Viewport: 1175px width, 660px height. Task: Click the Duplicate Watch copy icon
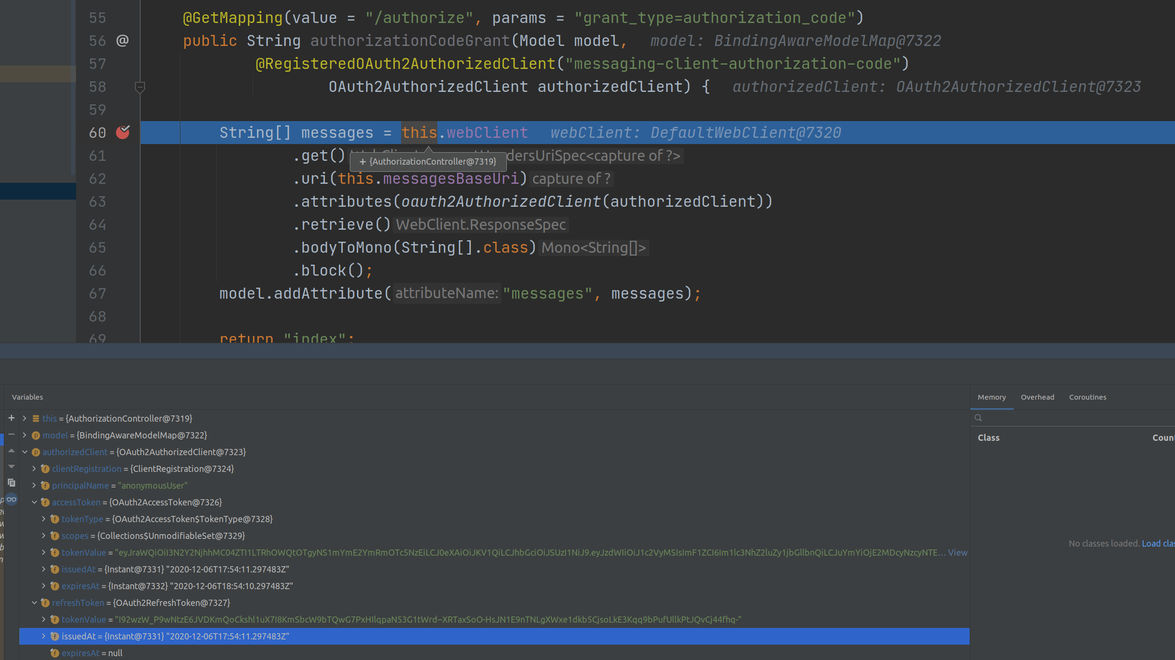click(11, 482)
